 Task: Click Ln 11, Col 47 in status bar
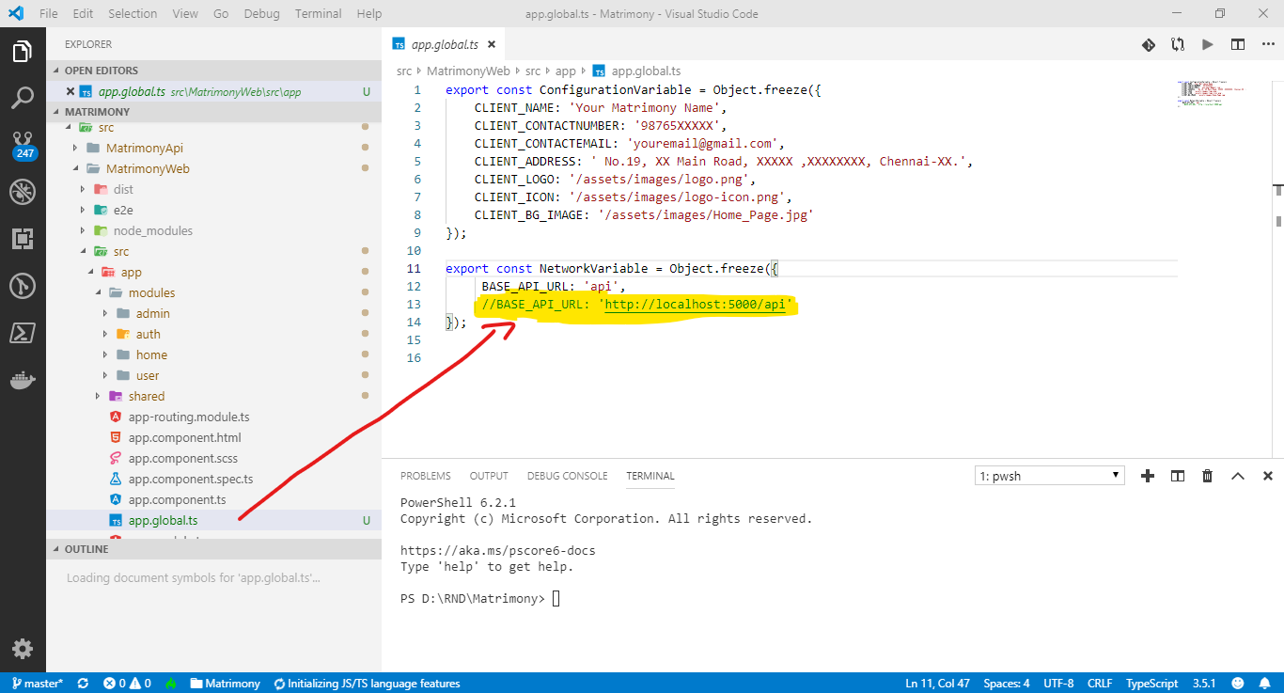click(x=938, y=684)
